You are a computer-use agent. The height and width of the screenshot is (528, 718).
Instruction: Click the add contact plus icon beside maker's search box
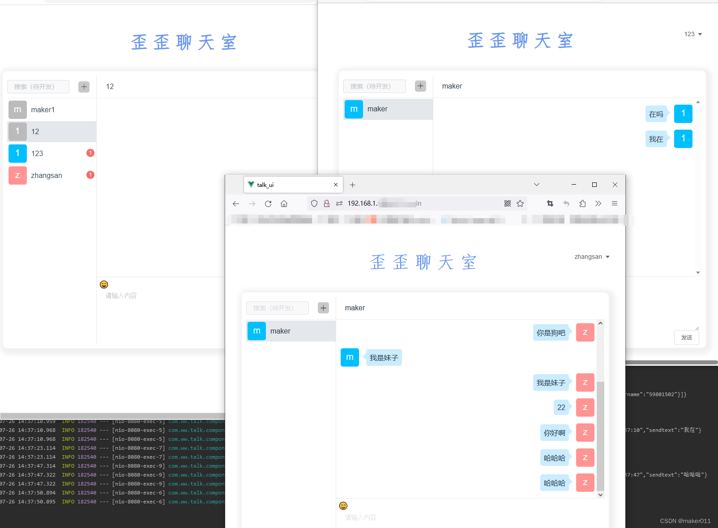pos(420,86)
